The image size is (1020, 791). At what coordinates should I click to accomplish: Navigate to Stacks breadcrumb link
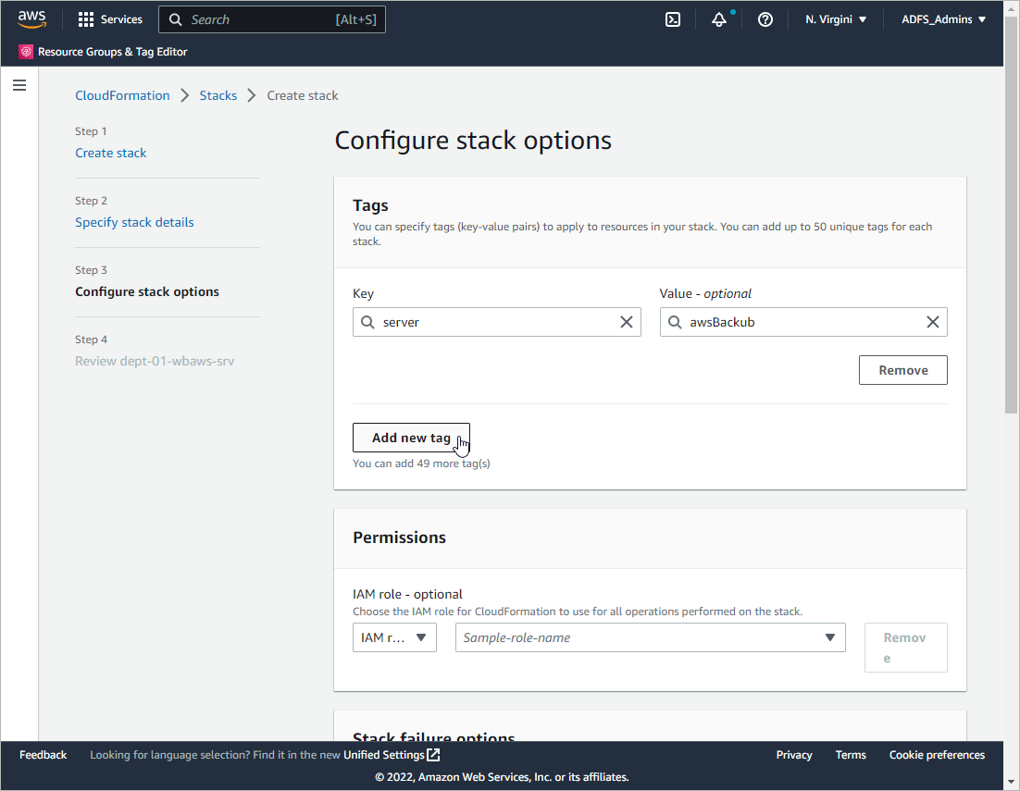point(218,95)
